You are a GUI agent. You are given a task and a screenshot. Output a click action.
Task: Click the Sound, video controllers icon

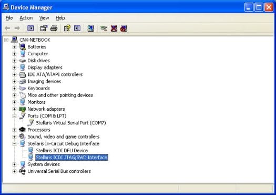point(23,136)
